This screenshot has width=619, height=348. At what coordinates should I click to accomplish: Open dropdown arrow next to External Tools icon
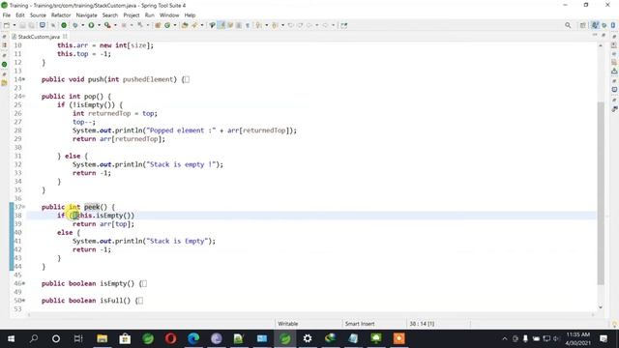coord(115,25)
